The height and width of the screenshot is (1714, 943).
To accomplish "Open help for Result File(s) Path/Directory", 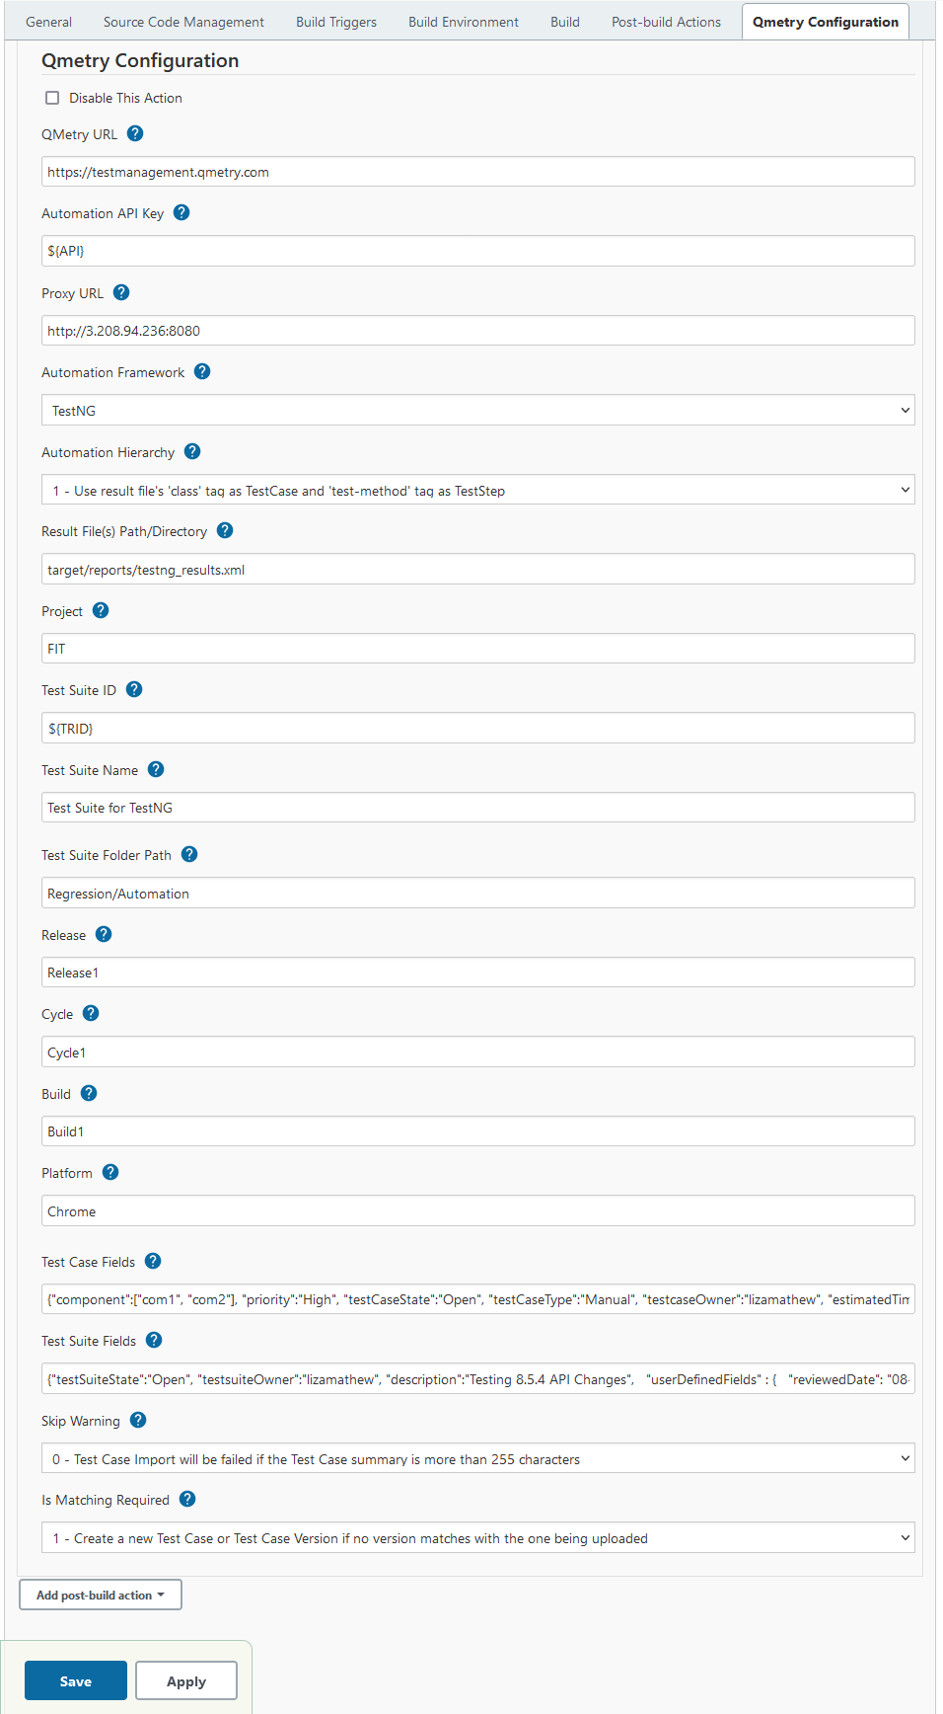I will [x=225, y=530].
